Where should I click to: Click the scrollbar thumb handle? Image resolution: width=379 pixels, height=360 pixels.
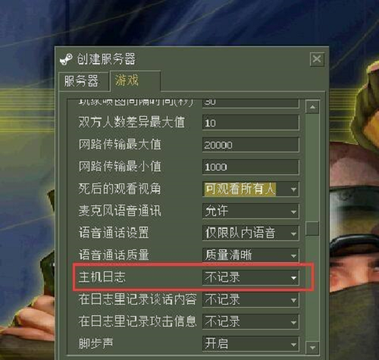pos(312,228)
